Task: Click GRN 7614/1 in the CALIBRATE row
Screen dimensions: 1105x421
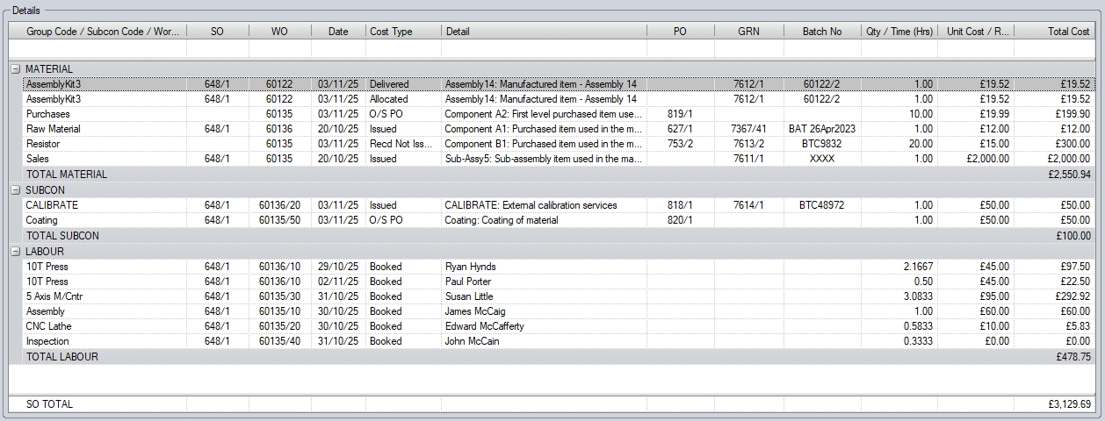Action: (748, 205)
